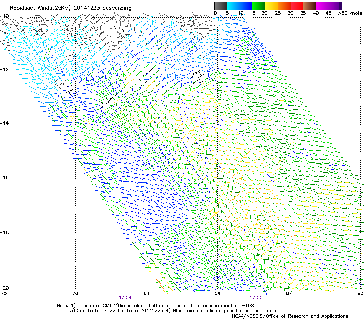This screenshot has width=364, height=319.
Task: Click the '-16' latitude axis label
Action: 5,178
